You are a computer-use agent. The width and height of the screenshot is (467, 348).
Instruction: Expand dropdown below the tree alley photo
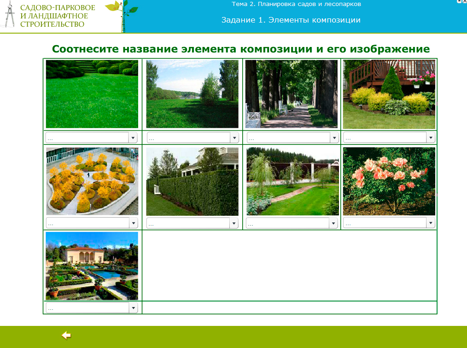pyautogui.click(x=292, y=138)
